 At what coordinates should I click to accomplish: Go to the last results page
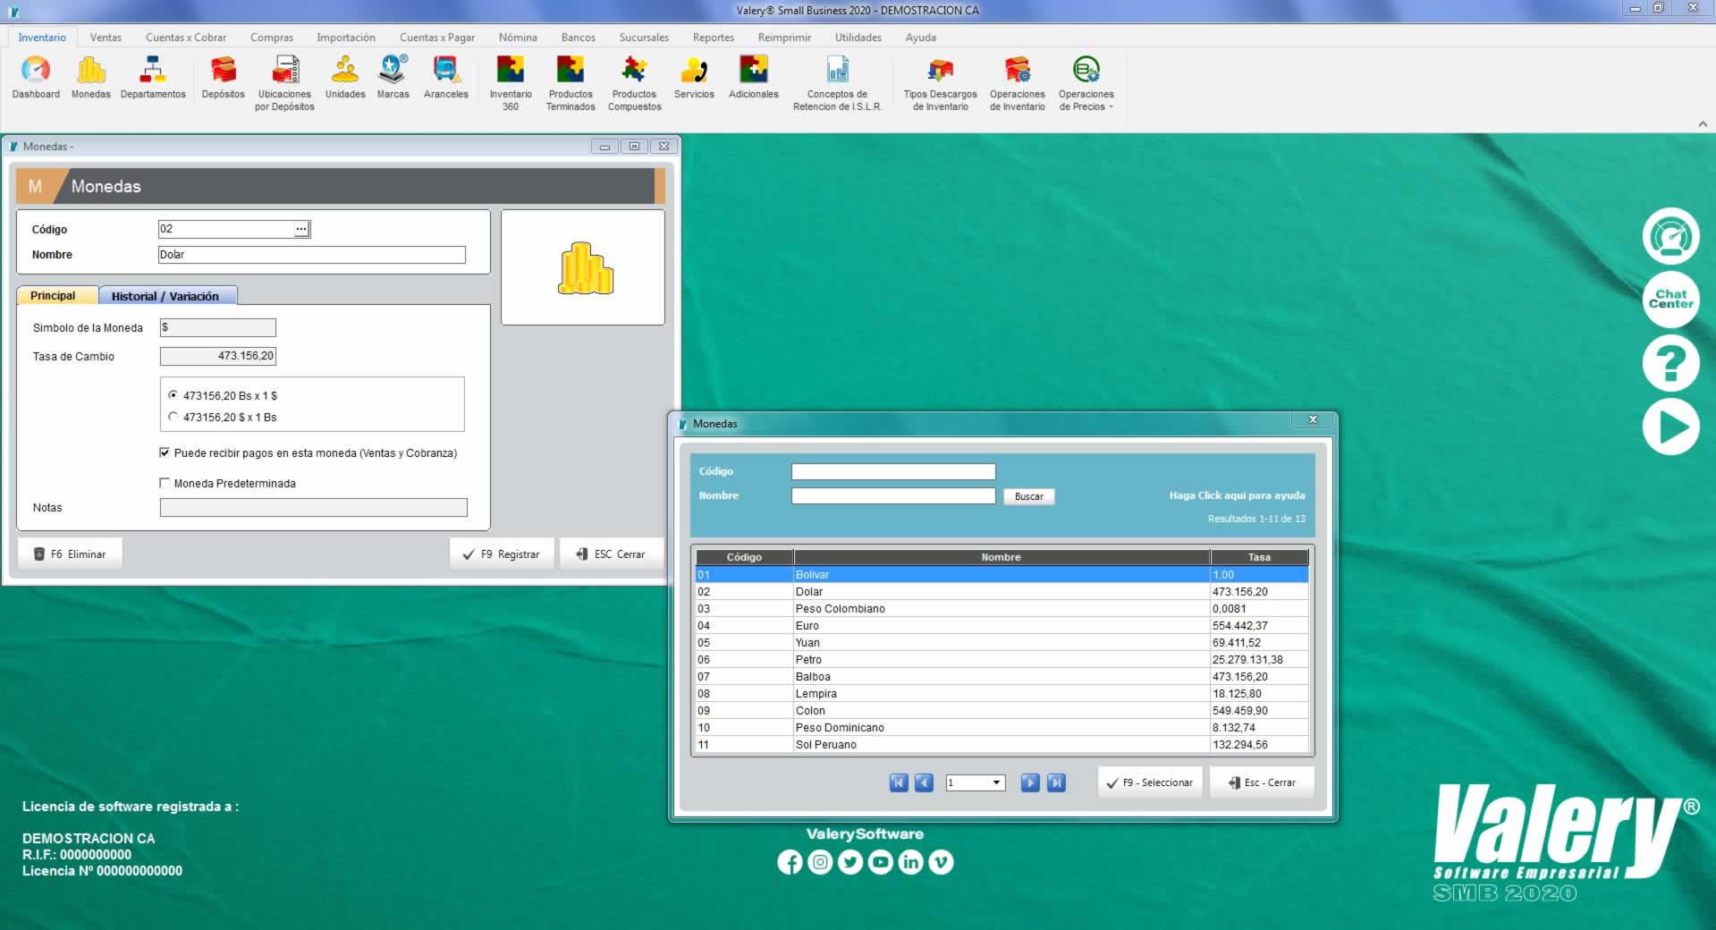[x=1056, y=782]
